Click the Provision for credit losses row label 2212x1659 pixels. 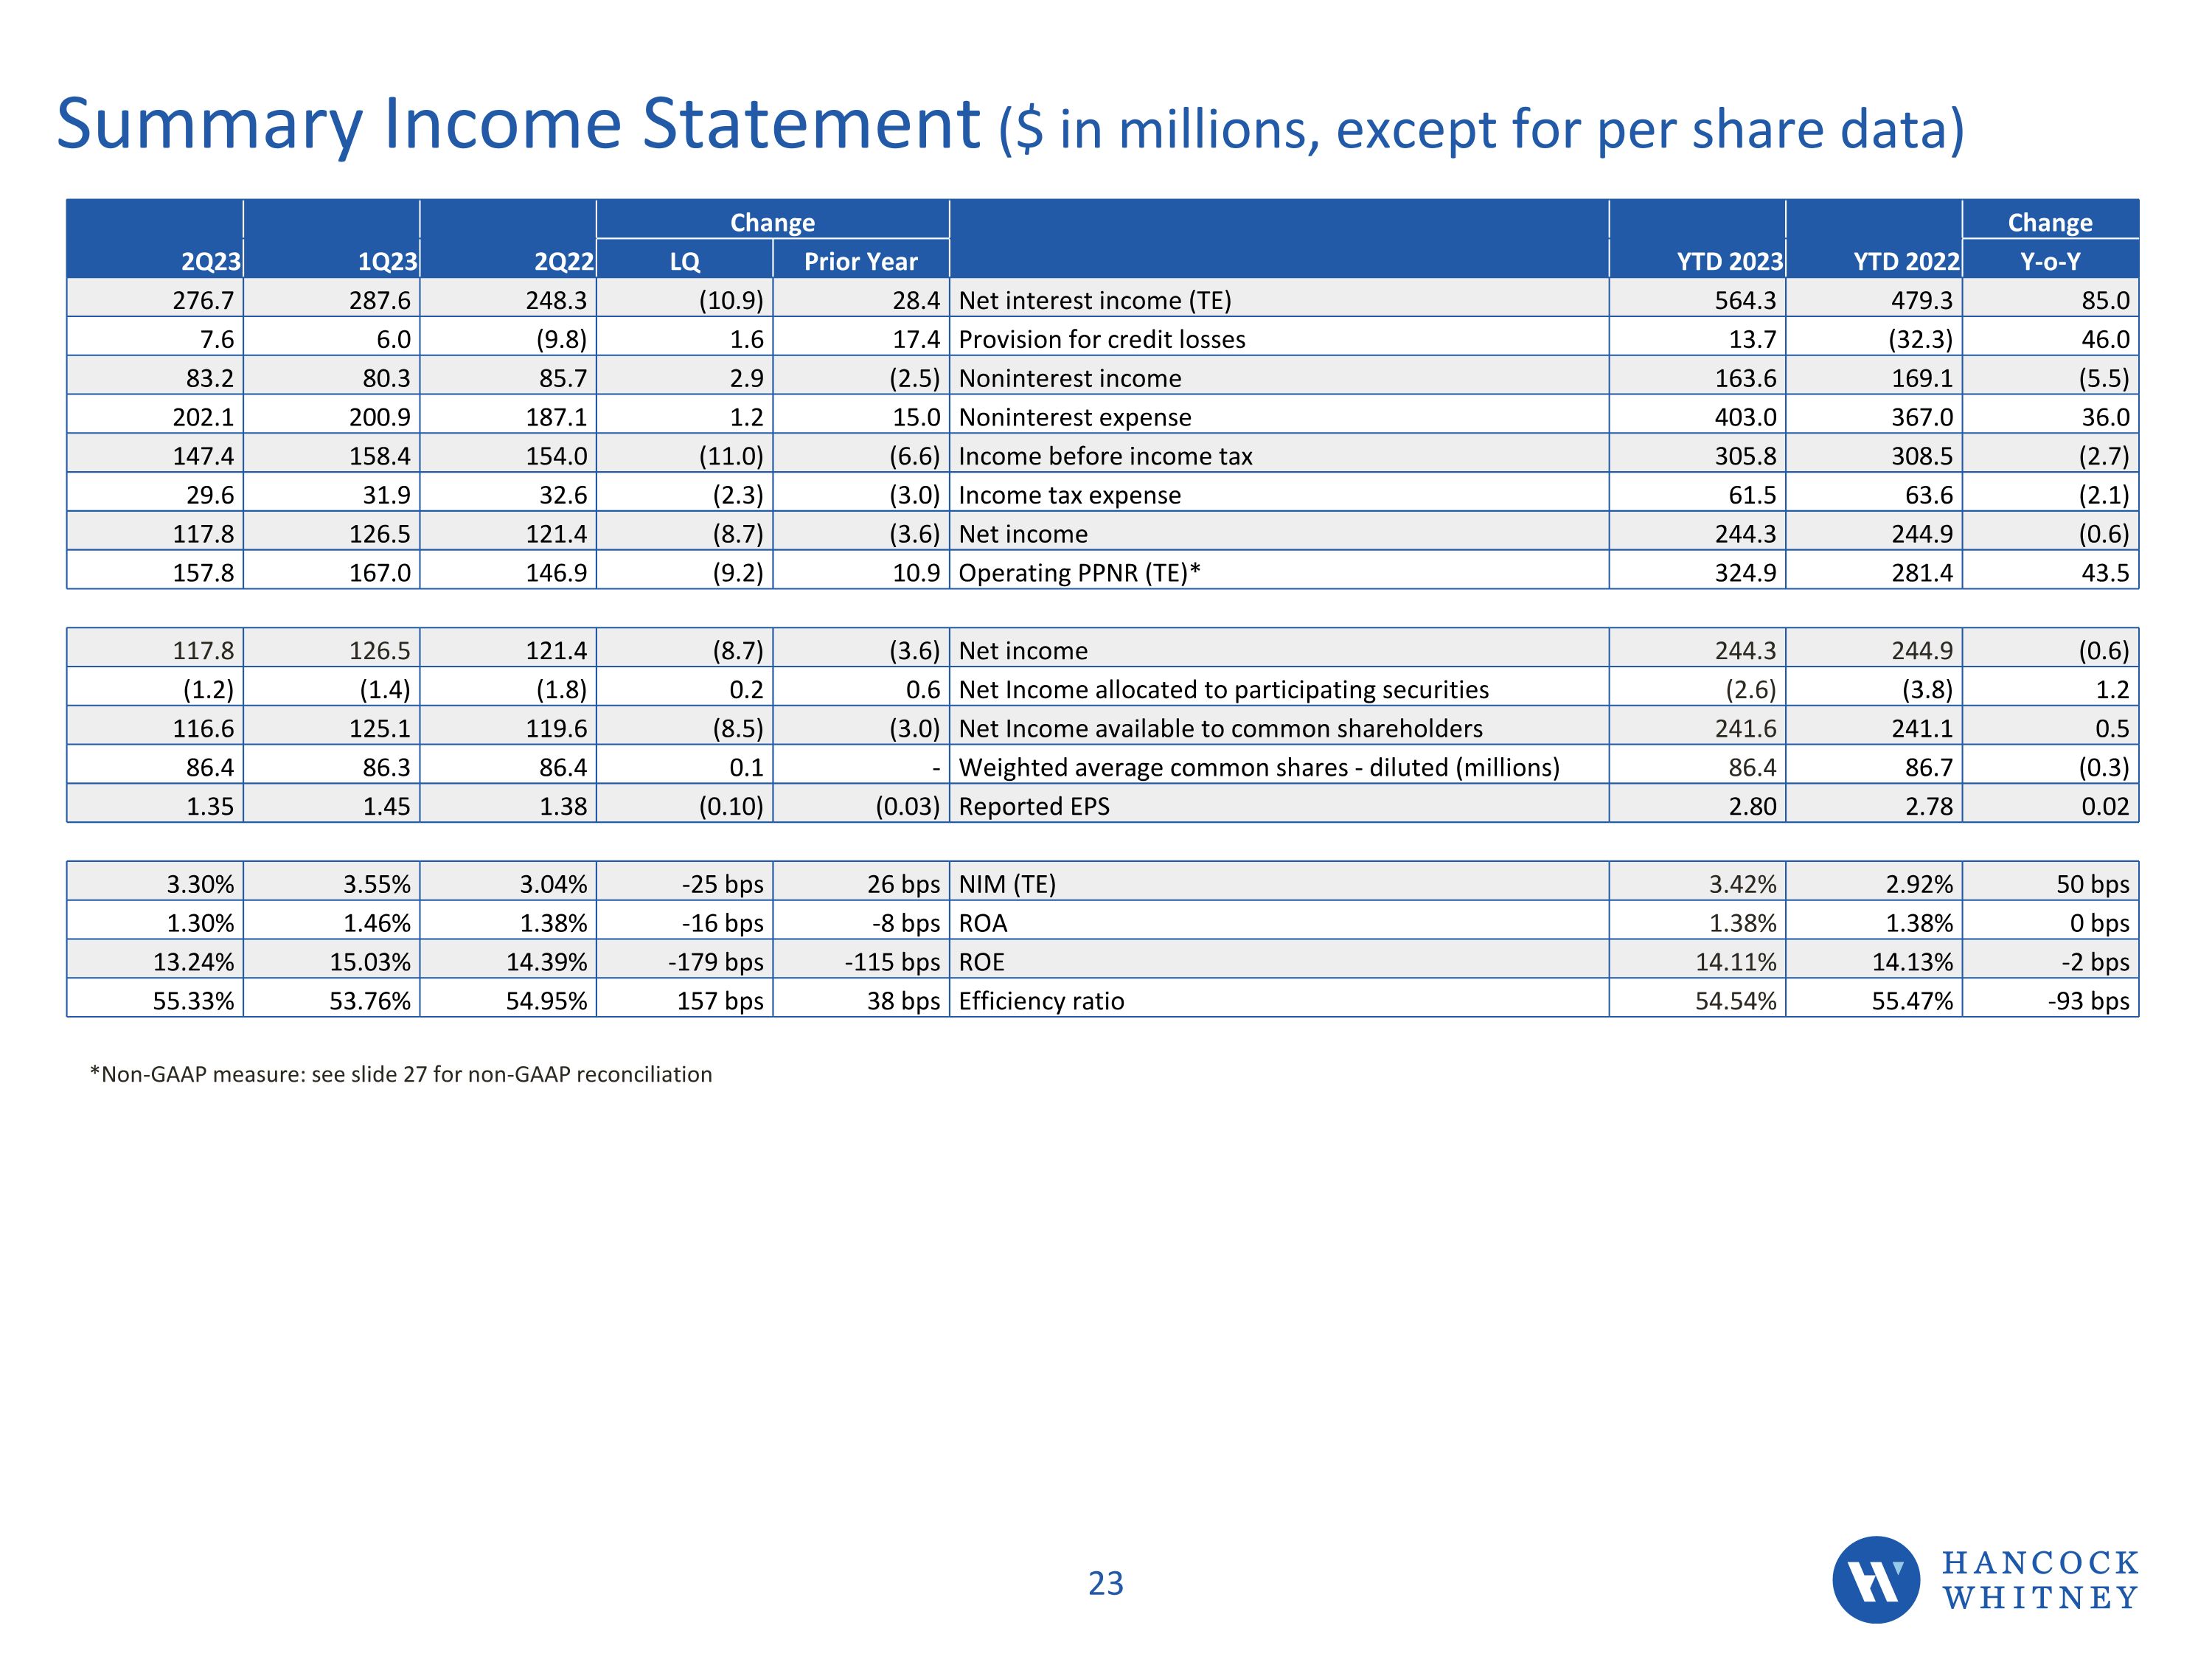1101,339
